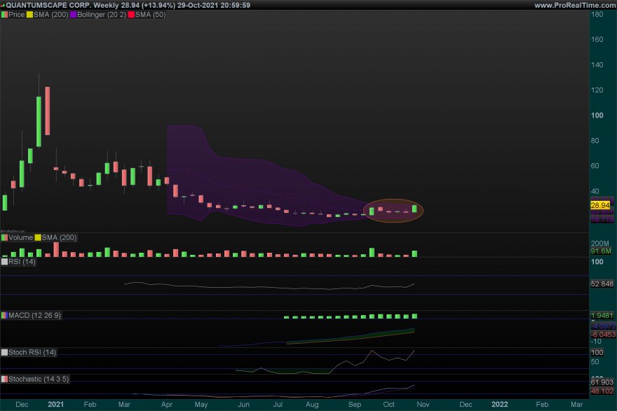The height and width of the screenshot is (411, 617).
Task: Click the Stochastic (14 3 5) legend swatch
Action: pyautogui.click(x=4, y=379)
